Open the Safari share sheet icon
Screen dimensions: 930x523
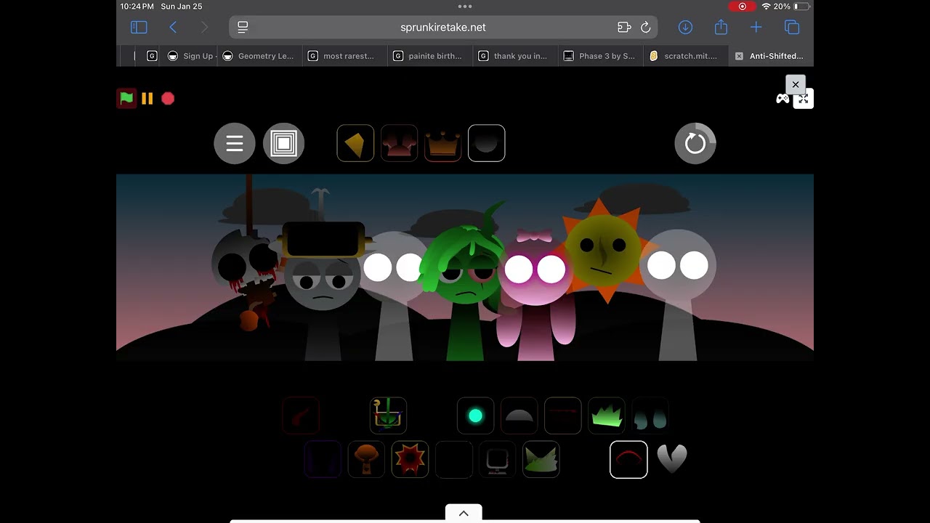click(721, 27)
